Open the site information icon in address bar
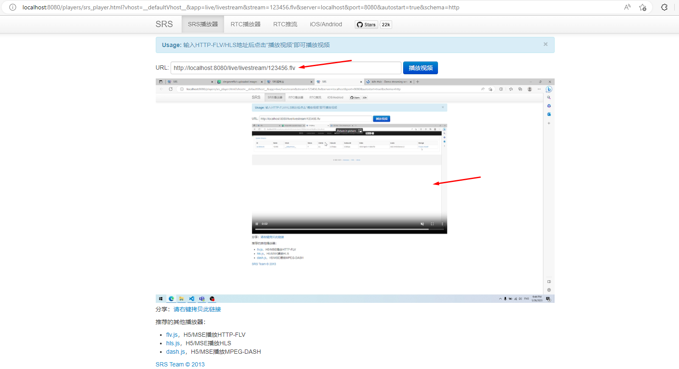The width and height of the screenshot is (679, 369). pos(13,7)
